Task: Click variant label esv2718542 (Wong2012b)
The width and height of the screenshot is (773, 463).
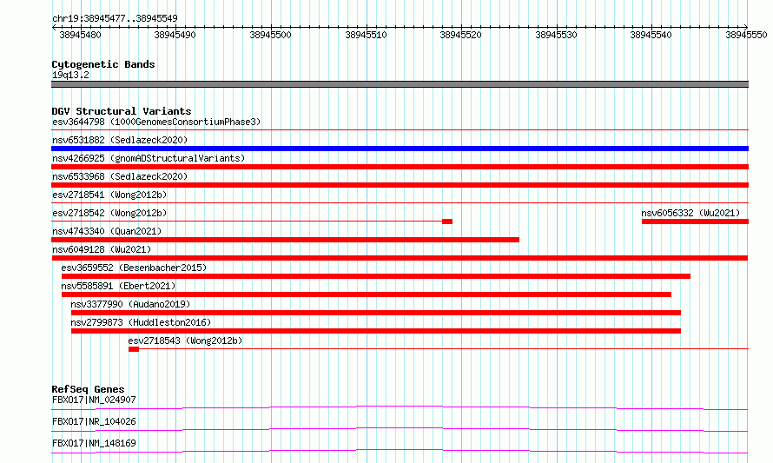Action: click(x=109, y=213)
